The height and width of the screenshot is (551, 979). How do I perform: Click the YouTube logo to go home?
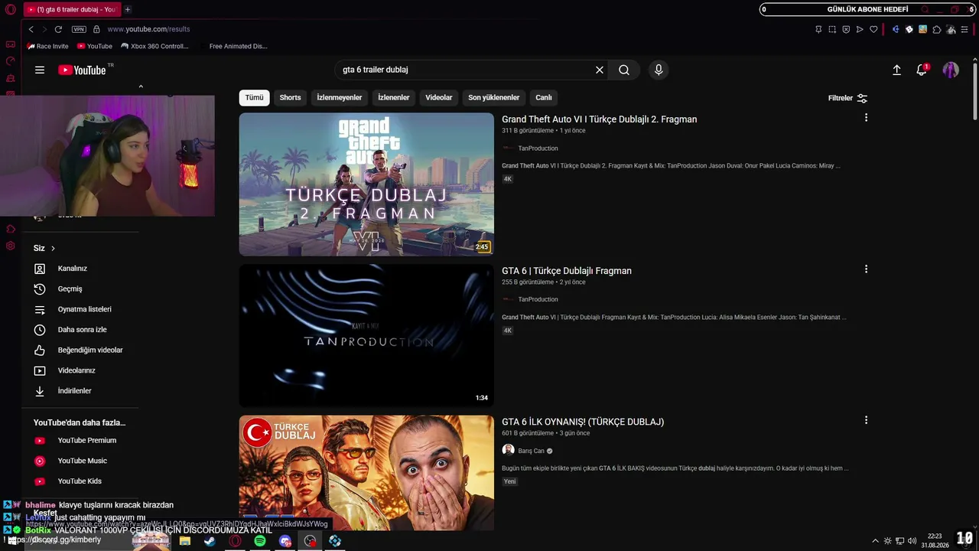82,70
